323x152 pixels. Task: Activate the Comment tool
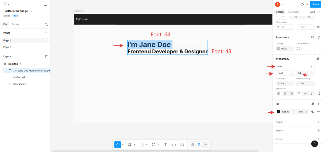[x=174, y=145]
